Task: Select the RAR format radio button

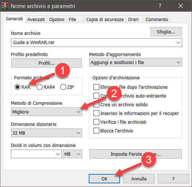Action: point(17,87)
